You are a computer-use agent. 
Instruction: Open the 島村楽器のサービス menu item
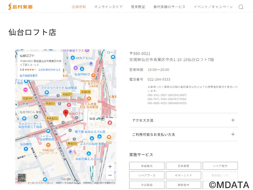(x=170, y=7)
